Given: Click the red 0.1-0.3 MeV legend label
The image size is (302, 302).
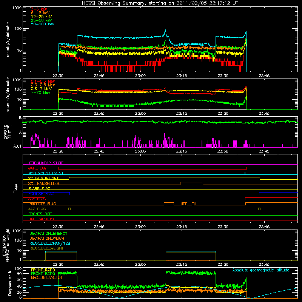Looking at the screenshot, I should pos(43,81).
